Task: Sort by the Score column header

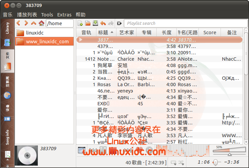Action: pyautogui.click(x=210, y=33)
